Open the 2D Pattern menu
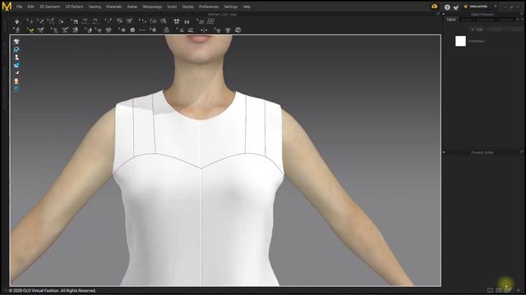Image resolution: width=526 pixels, height=295 pixels. pos(74,7)
